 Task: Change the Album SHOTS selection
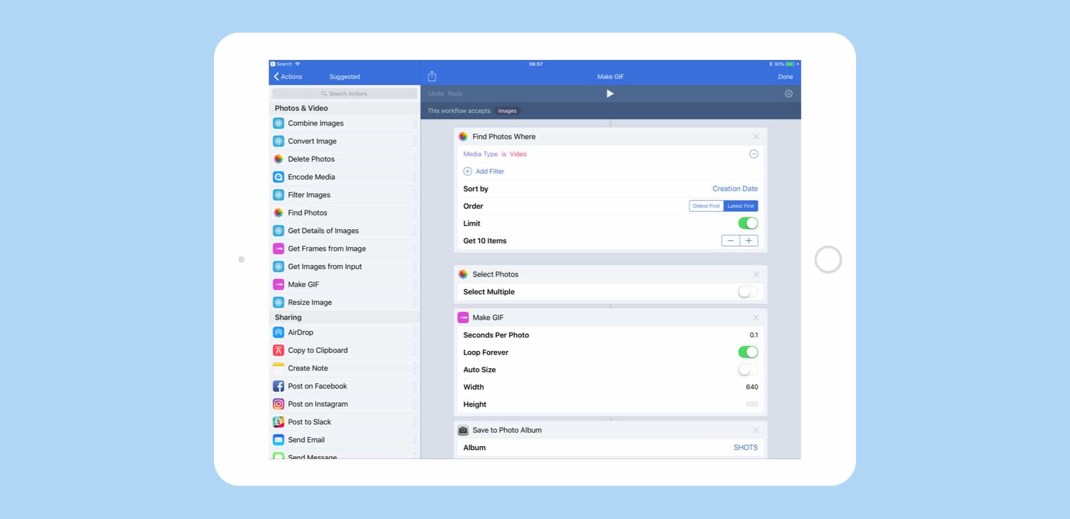(x=745, y=447)
